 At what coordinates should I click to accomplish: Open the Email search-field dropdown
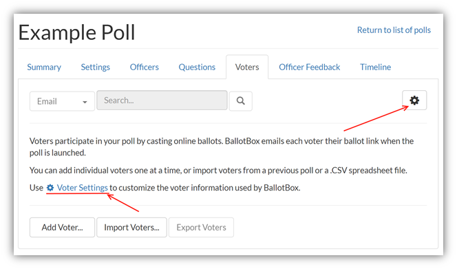tap(62, 101)
